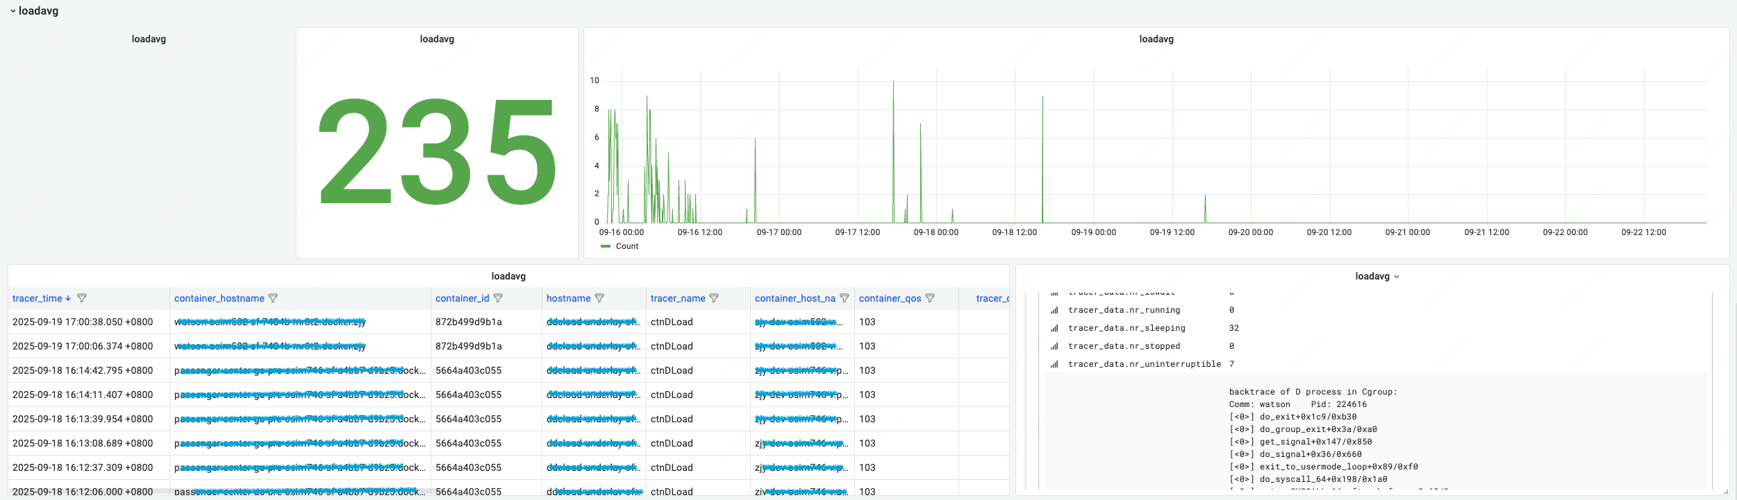
Task: Click ctnDLoad in the 17:00:38.050 row
Action: coord(672,322)
